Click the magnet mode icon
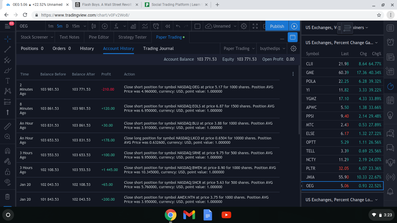This screenshot has height=223, width=397. (x=8, y=151)
